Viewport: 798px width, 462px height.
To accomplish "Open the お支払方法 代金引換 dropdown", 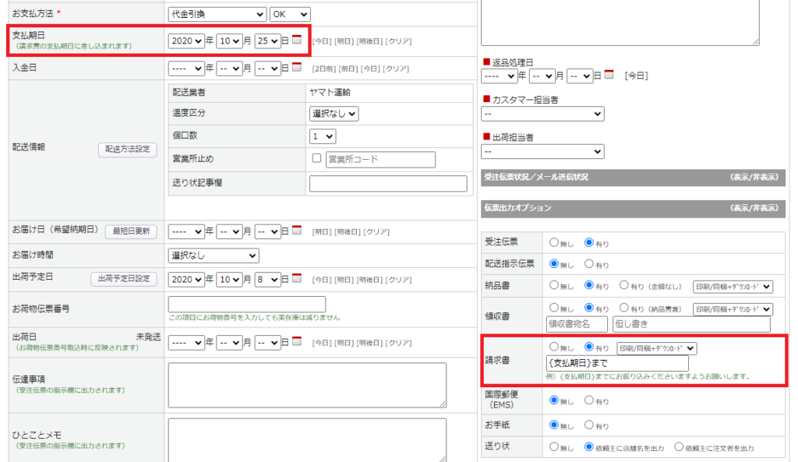I will [x=217, y=14].
